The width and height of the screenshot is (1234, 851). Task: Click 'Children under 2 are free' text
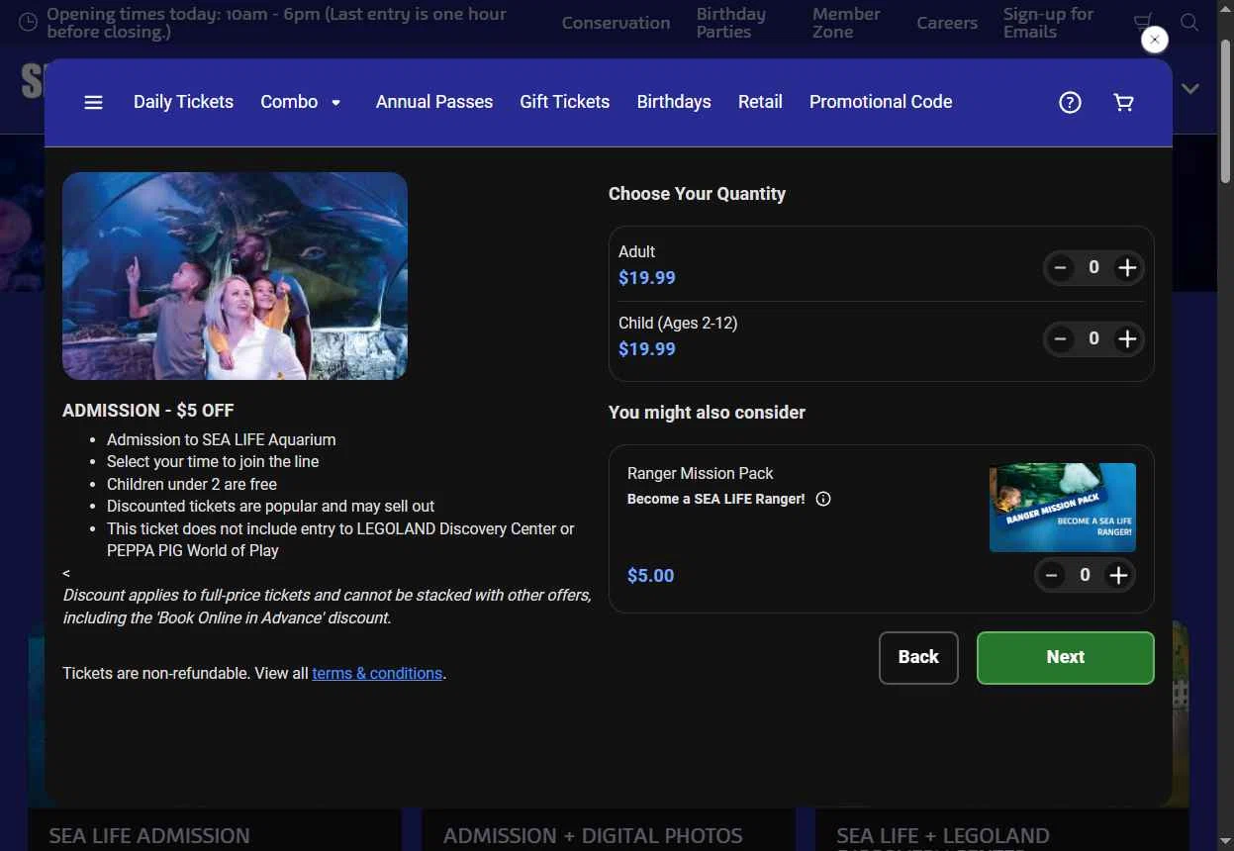pyautogui.click(x=192, y=484)
